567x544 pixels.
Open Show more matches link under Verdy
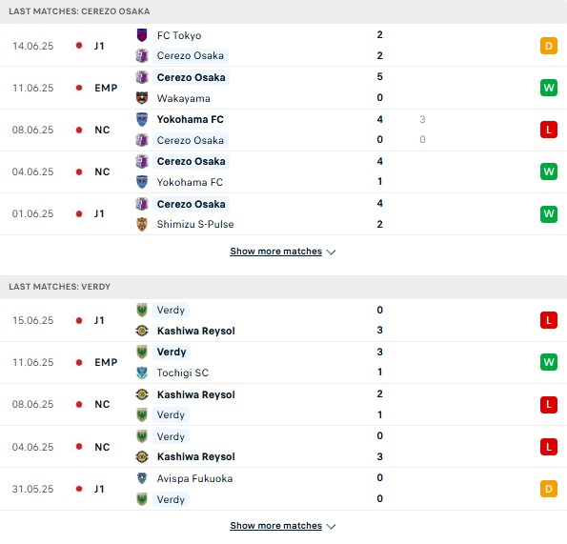tap(276, 526)
